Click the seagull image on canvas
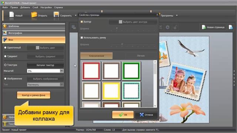The image size is (237, 133). [191, 48]
